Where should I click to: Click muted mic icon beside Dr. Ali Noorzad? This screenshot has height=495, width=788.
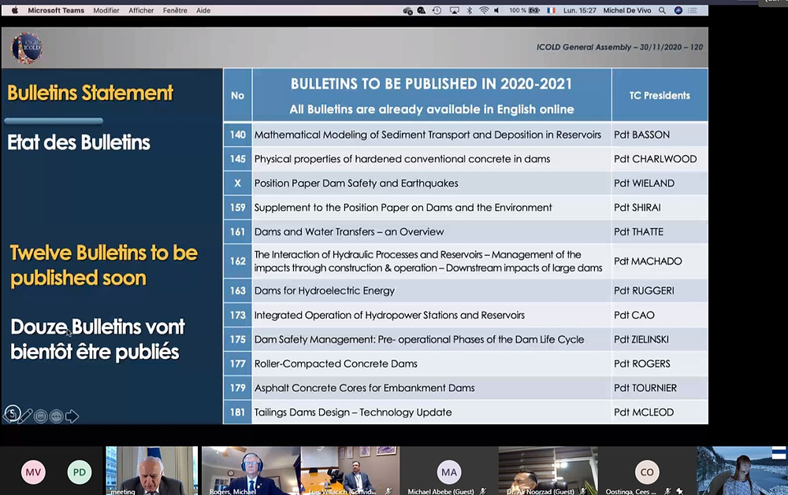pos(583,492)
